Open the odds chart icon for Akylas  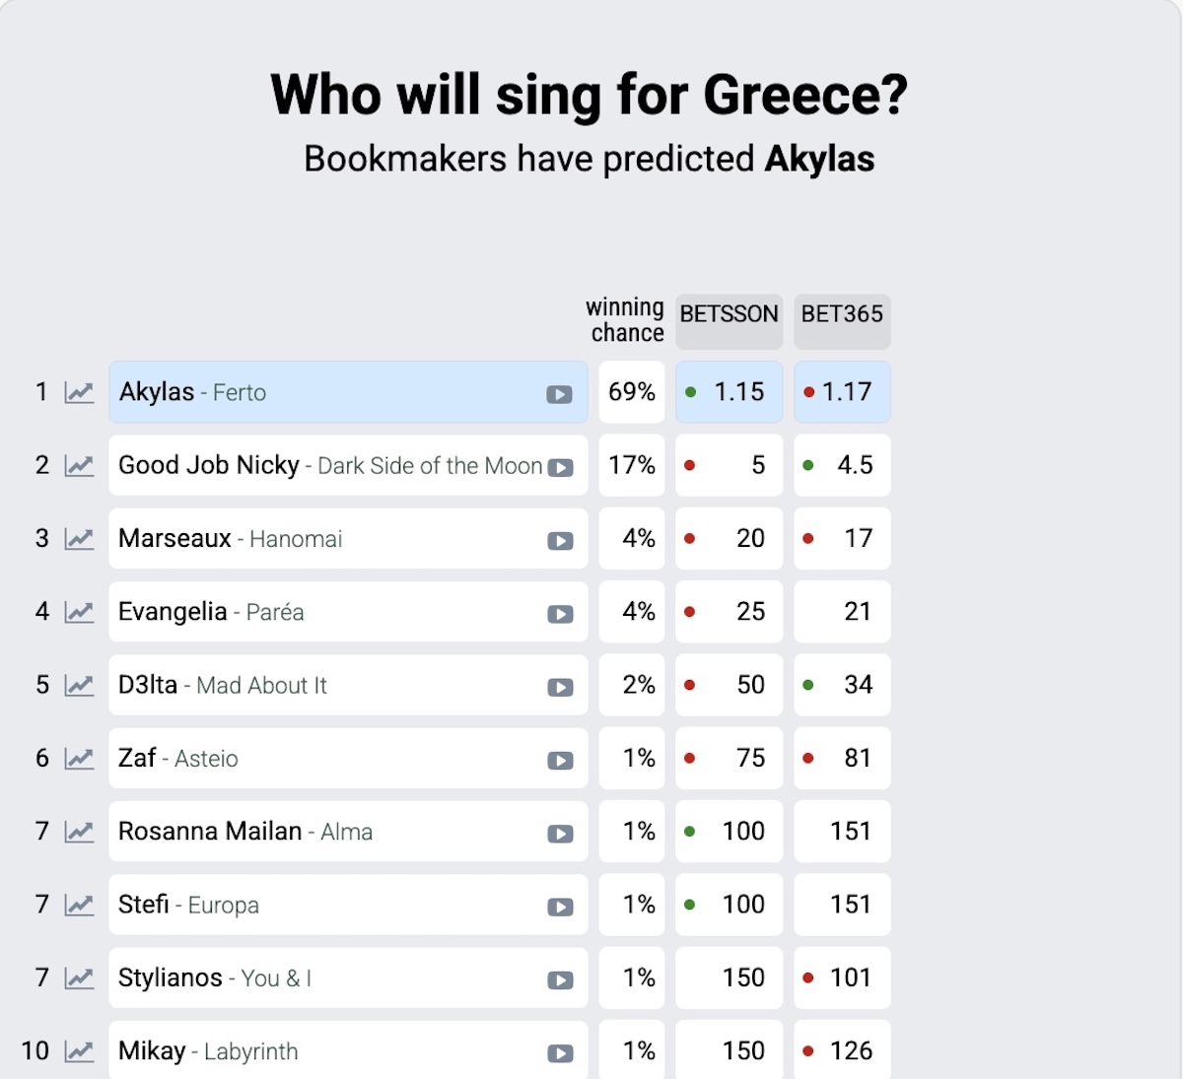[x=79, y=392]
